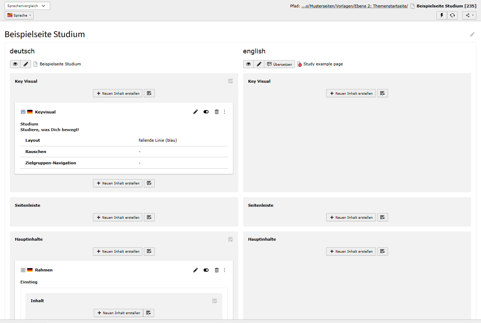
Task: Click the clear cache lightning bolt icon
Action: click(x=441, y=15)
